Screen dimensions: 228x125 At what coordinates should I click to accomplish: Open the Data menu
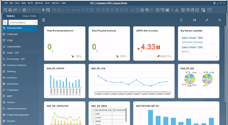[23, 3]
